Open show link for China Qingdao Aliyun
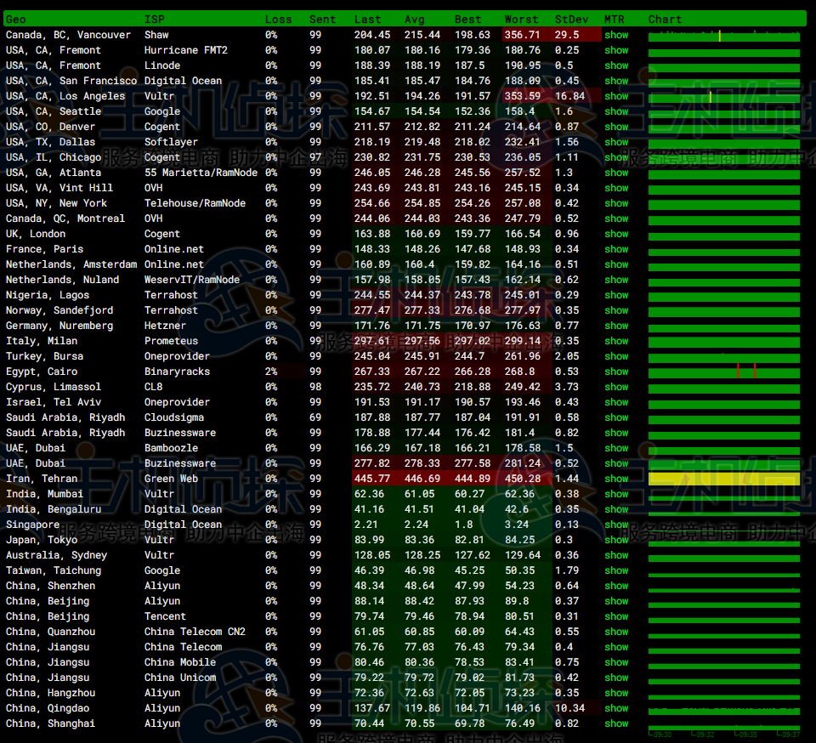Screen dimensions: 816x743 616,708
